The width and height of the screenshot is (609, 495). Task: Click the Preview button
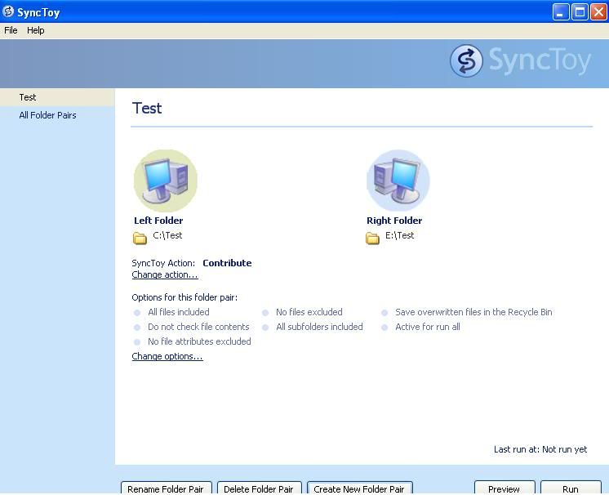click(x=505, y=488)
